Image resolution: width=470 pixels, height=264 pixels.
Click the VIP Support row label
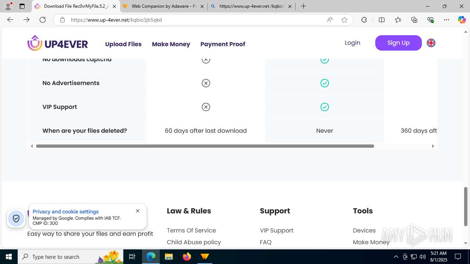coord(60,107)
